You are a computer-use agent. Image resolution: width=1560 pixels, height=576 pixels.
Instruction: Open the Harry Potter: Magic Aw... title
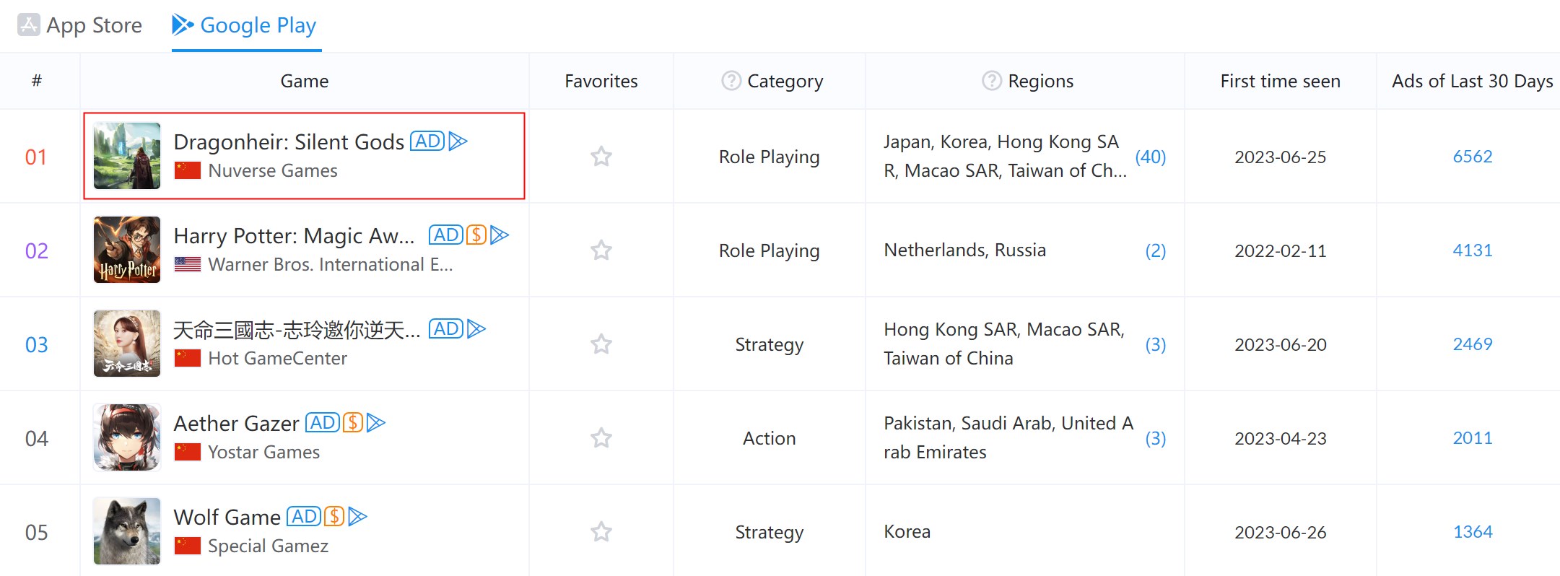(295, 236)
